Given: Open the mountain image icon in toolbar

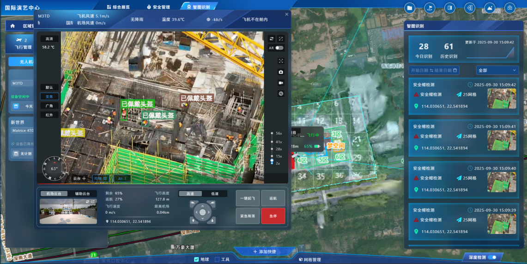Looking at the screenshot, I should tap(490, 8).
